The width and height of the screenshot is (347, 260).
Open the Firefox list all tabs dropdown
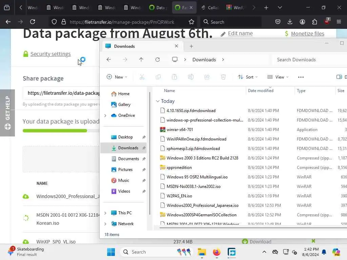point(280,7)
